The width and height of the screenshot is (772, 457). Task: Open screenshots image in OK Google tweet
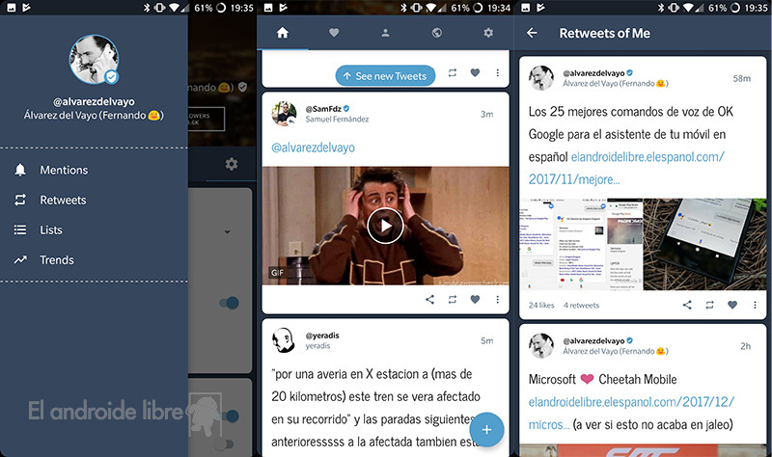point(581,245)
